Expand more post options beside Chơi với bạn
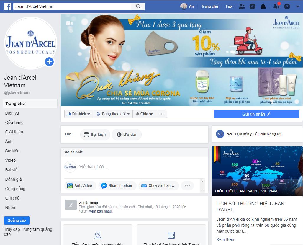The height and width of the screenshot is (245, 303). (187, 186)
